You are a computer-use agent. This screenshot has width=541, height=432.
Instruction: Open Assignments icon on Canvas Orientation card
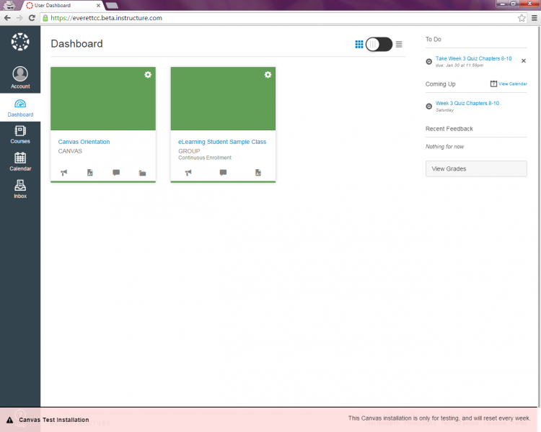pyautogui.click(x=90, y=173)
